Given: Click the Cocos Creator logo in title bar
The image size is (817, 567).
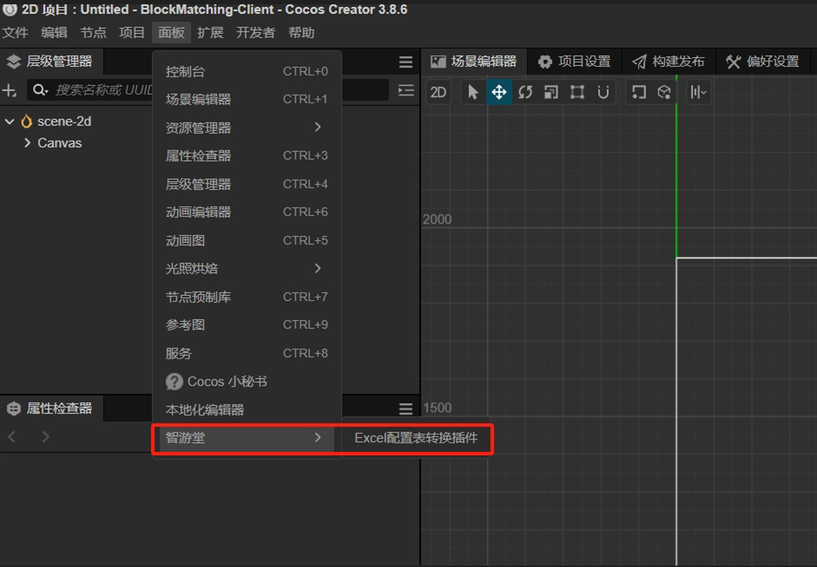Looking at the screenshot, I should 9,9.
